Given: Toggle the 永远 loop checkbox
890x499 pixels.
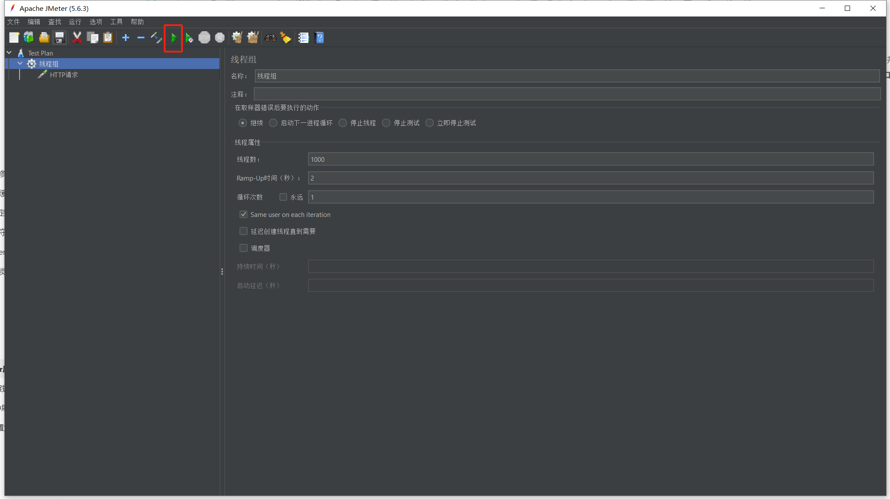Looking at the screenshot, I should (283, 197).
